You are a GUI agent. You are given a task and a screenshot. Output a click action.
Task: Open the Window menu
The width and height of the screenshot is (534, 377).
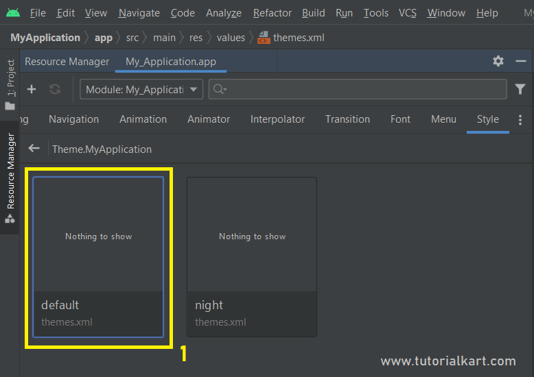[x=446, y=13]
